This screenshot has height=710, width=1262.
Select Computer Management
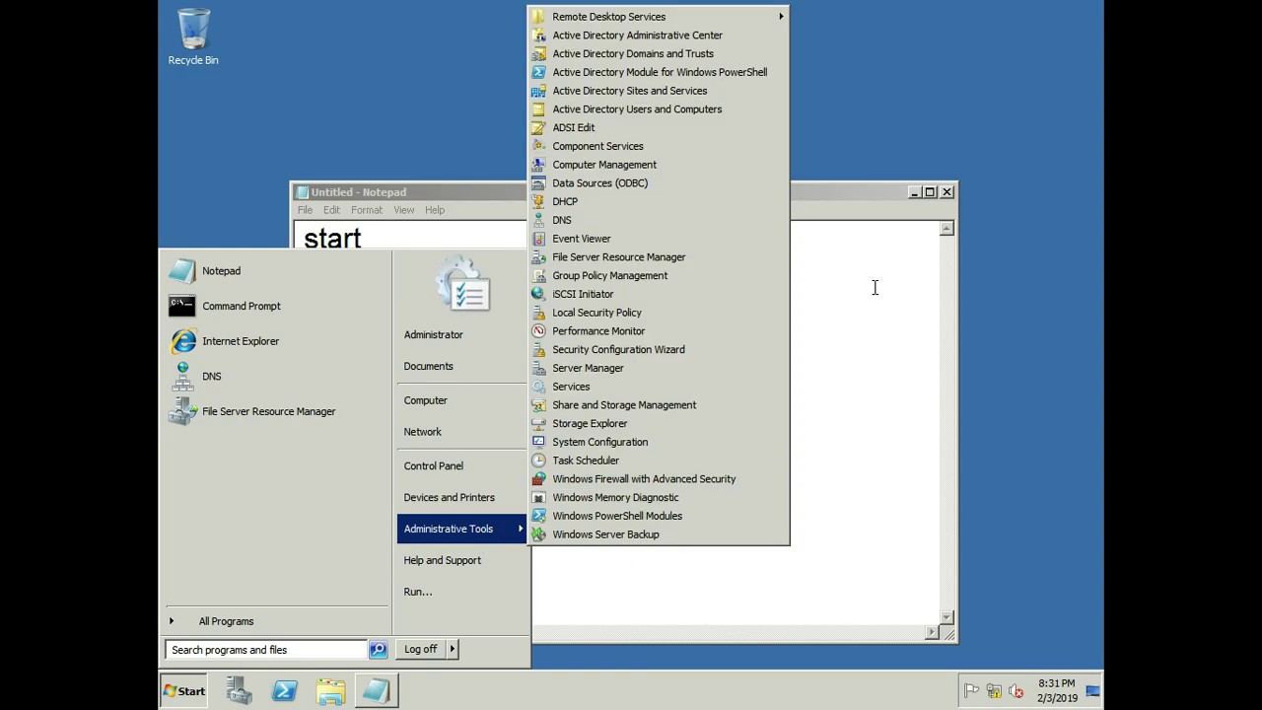659,165
